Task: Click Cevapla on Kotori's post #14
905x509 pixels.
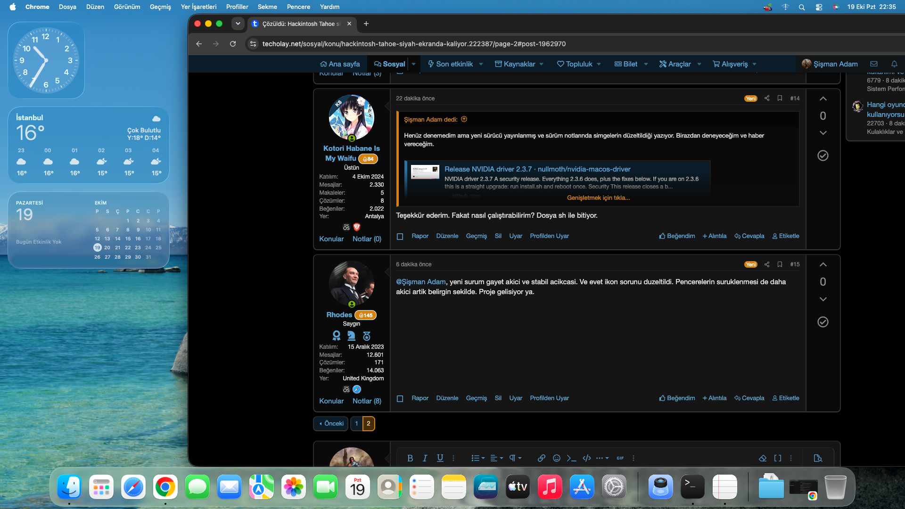Action: (x=749, y=236)
